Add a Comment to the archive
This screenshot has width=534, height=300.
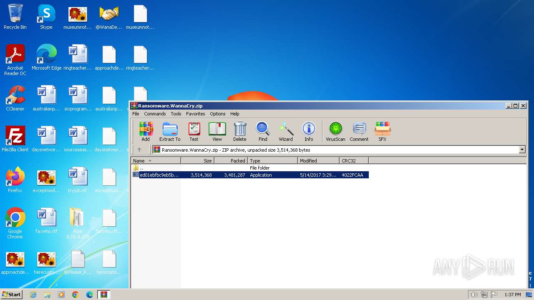tap(359, 132)
